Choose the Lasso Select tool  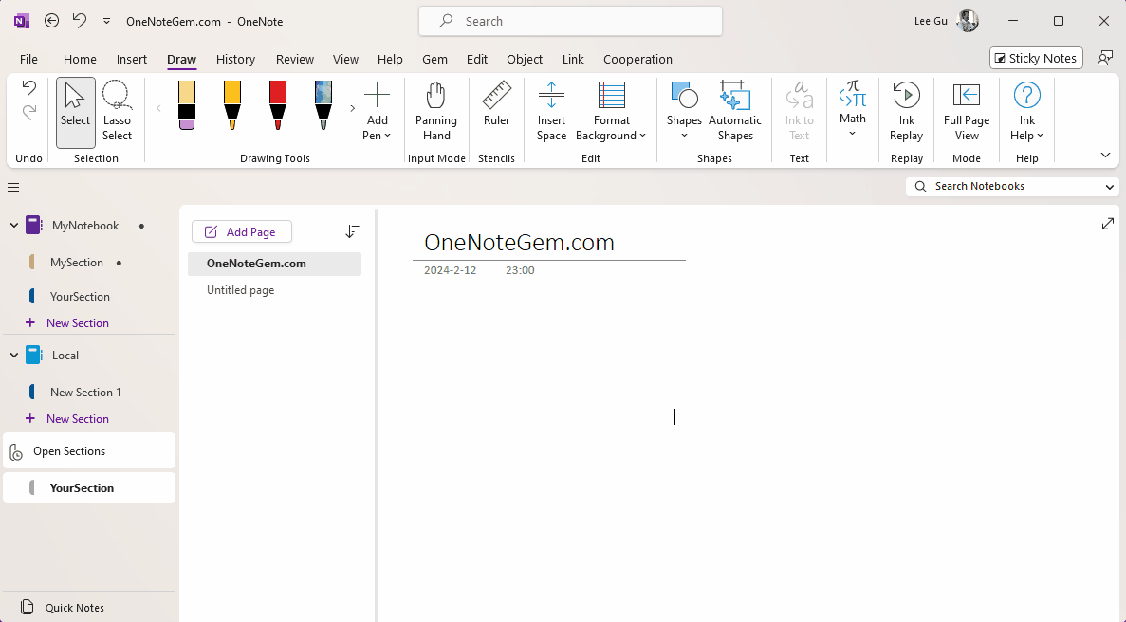[117, 113]
